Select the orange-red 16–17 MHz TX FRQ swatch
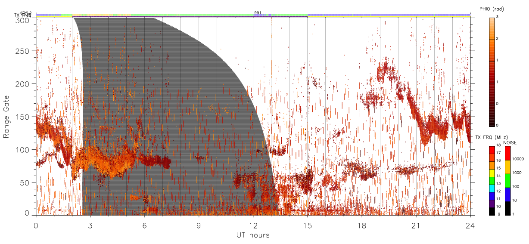The height and width of the screenshot is (244, 529). 492,158
